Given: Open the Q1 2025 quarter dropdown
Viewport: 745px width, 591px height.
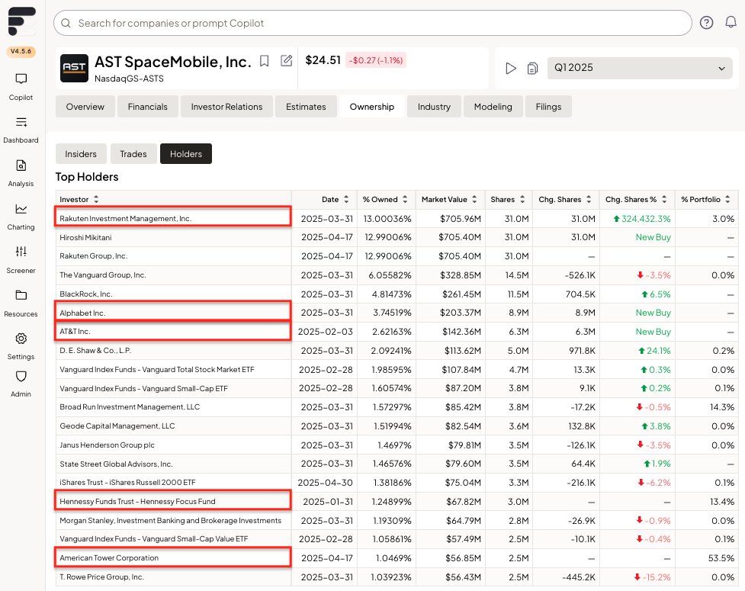Looking at the screenshot, I should tap(640, 68).
